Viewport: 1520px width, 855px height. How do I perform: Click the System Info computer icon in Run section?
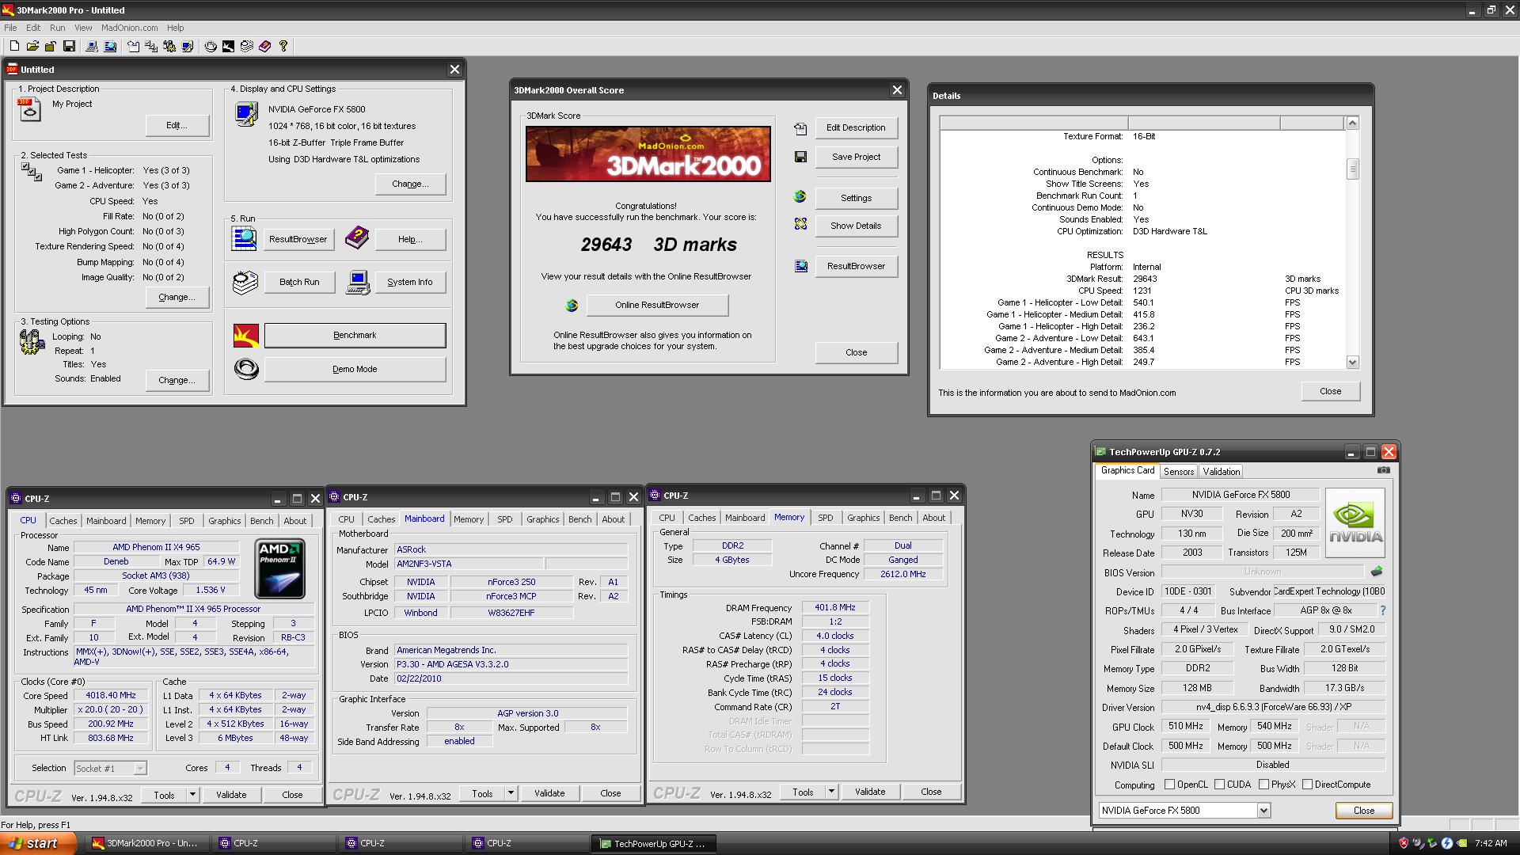[x=359, y=282]
